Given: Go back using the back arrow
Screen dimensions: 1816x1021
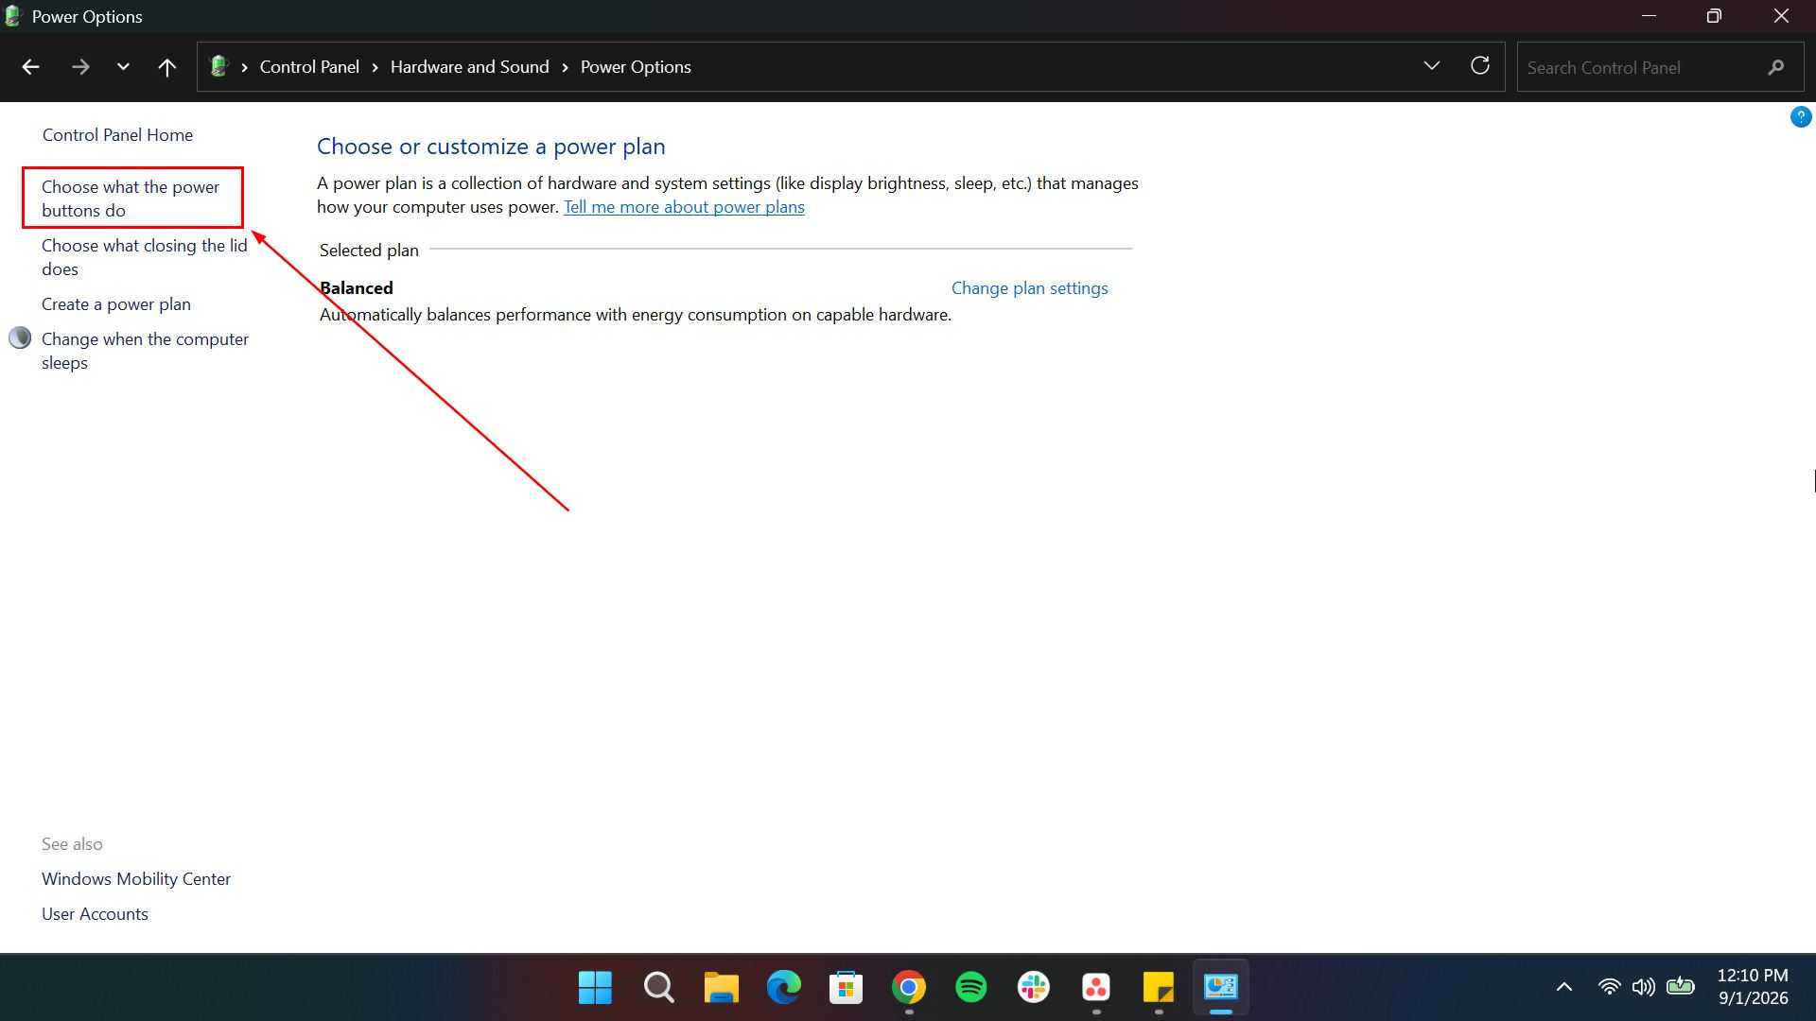Looking at the screenshot, I should point(30,67).
